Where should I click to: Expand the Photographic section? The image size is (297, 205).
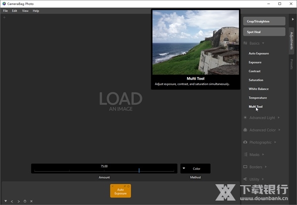coord(260,142)
